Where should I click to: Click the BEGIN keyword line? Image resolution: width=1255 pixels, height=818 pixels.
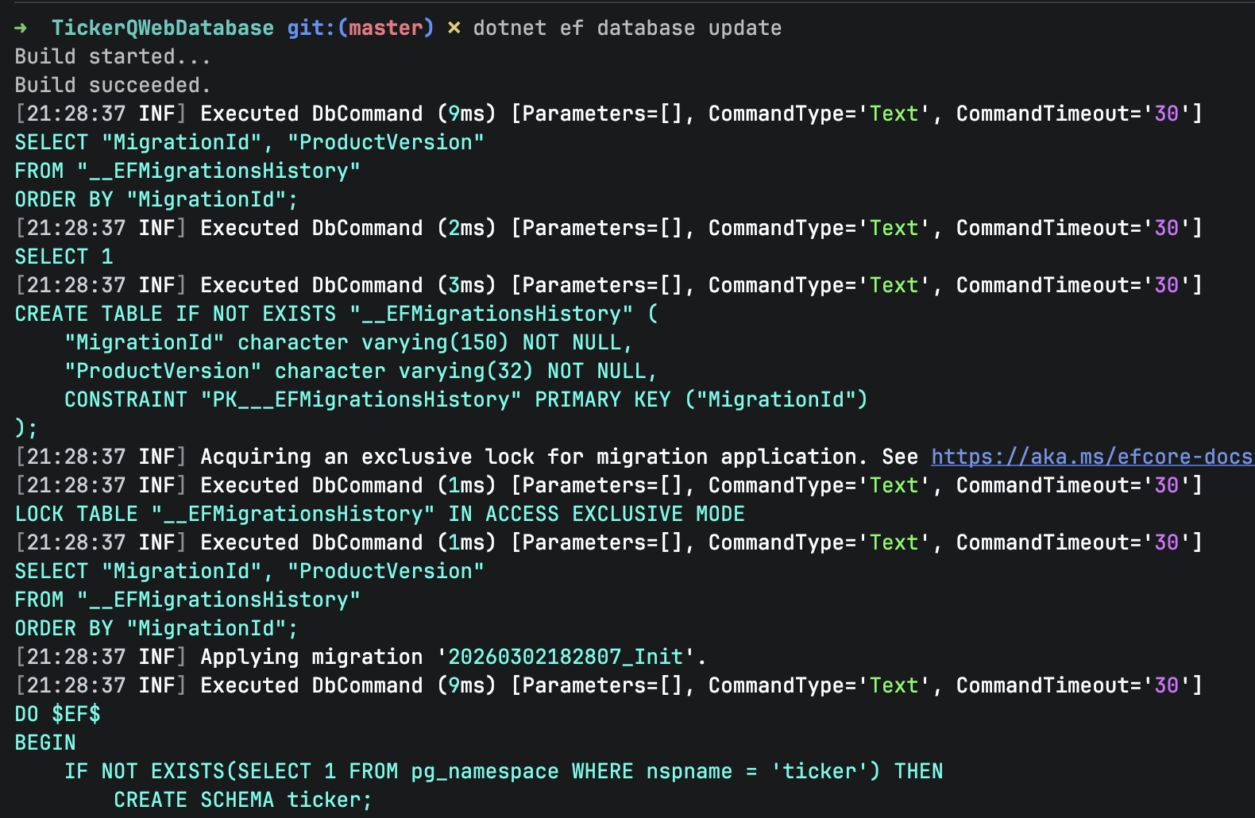[x=45, y=743]
